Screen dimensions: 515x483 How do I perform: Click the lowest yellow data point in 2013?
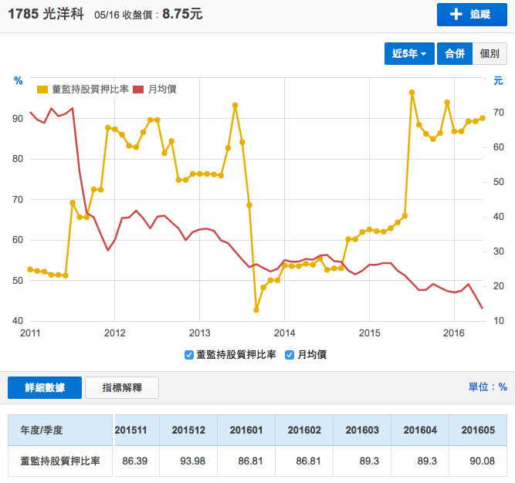click(256, 310)
